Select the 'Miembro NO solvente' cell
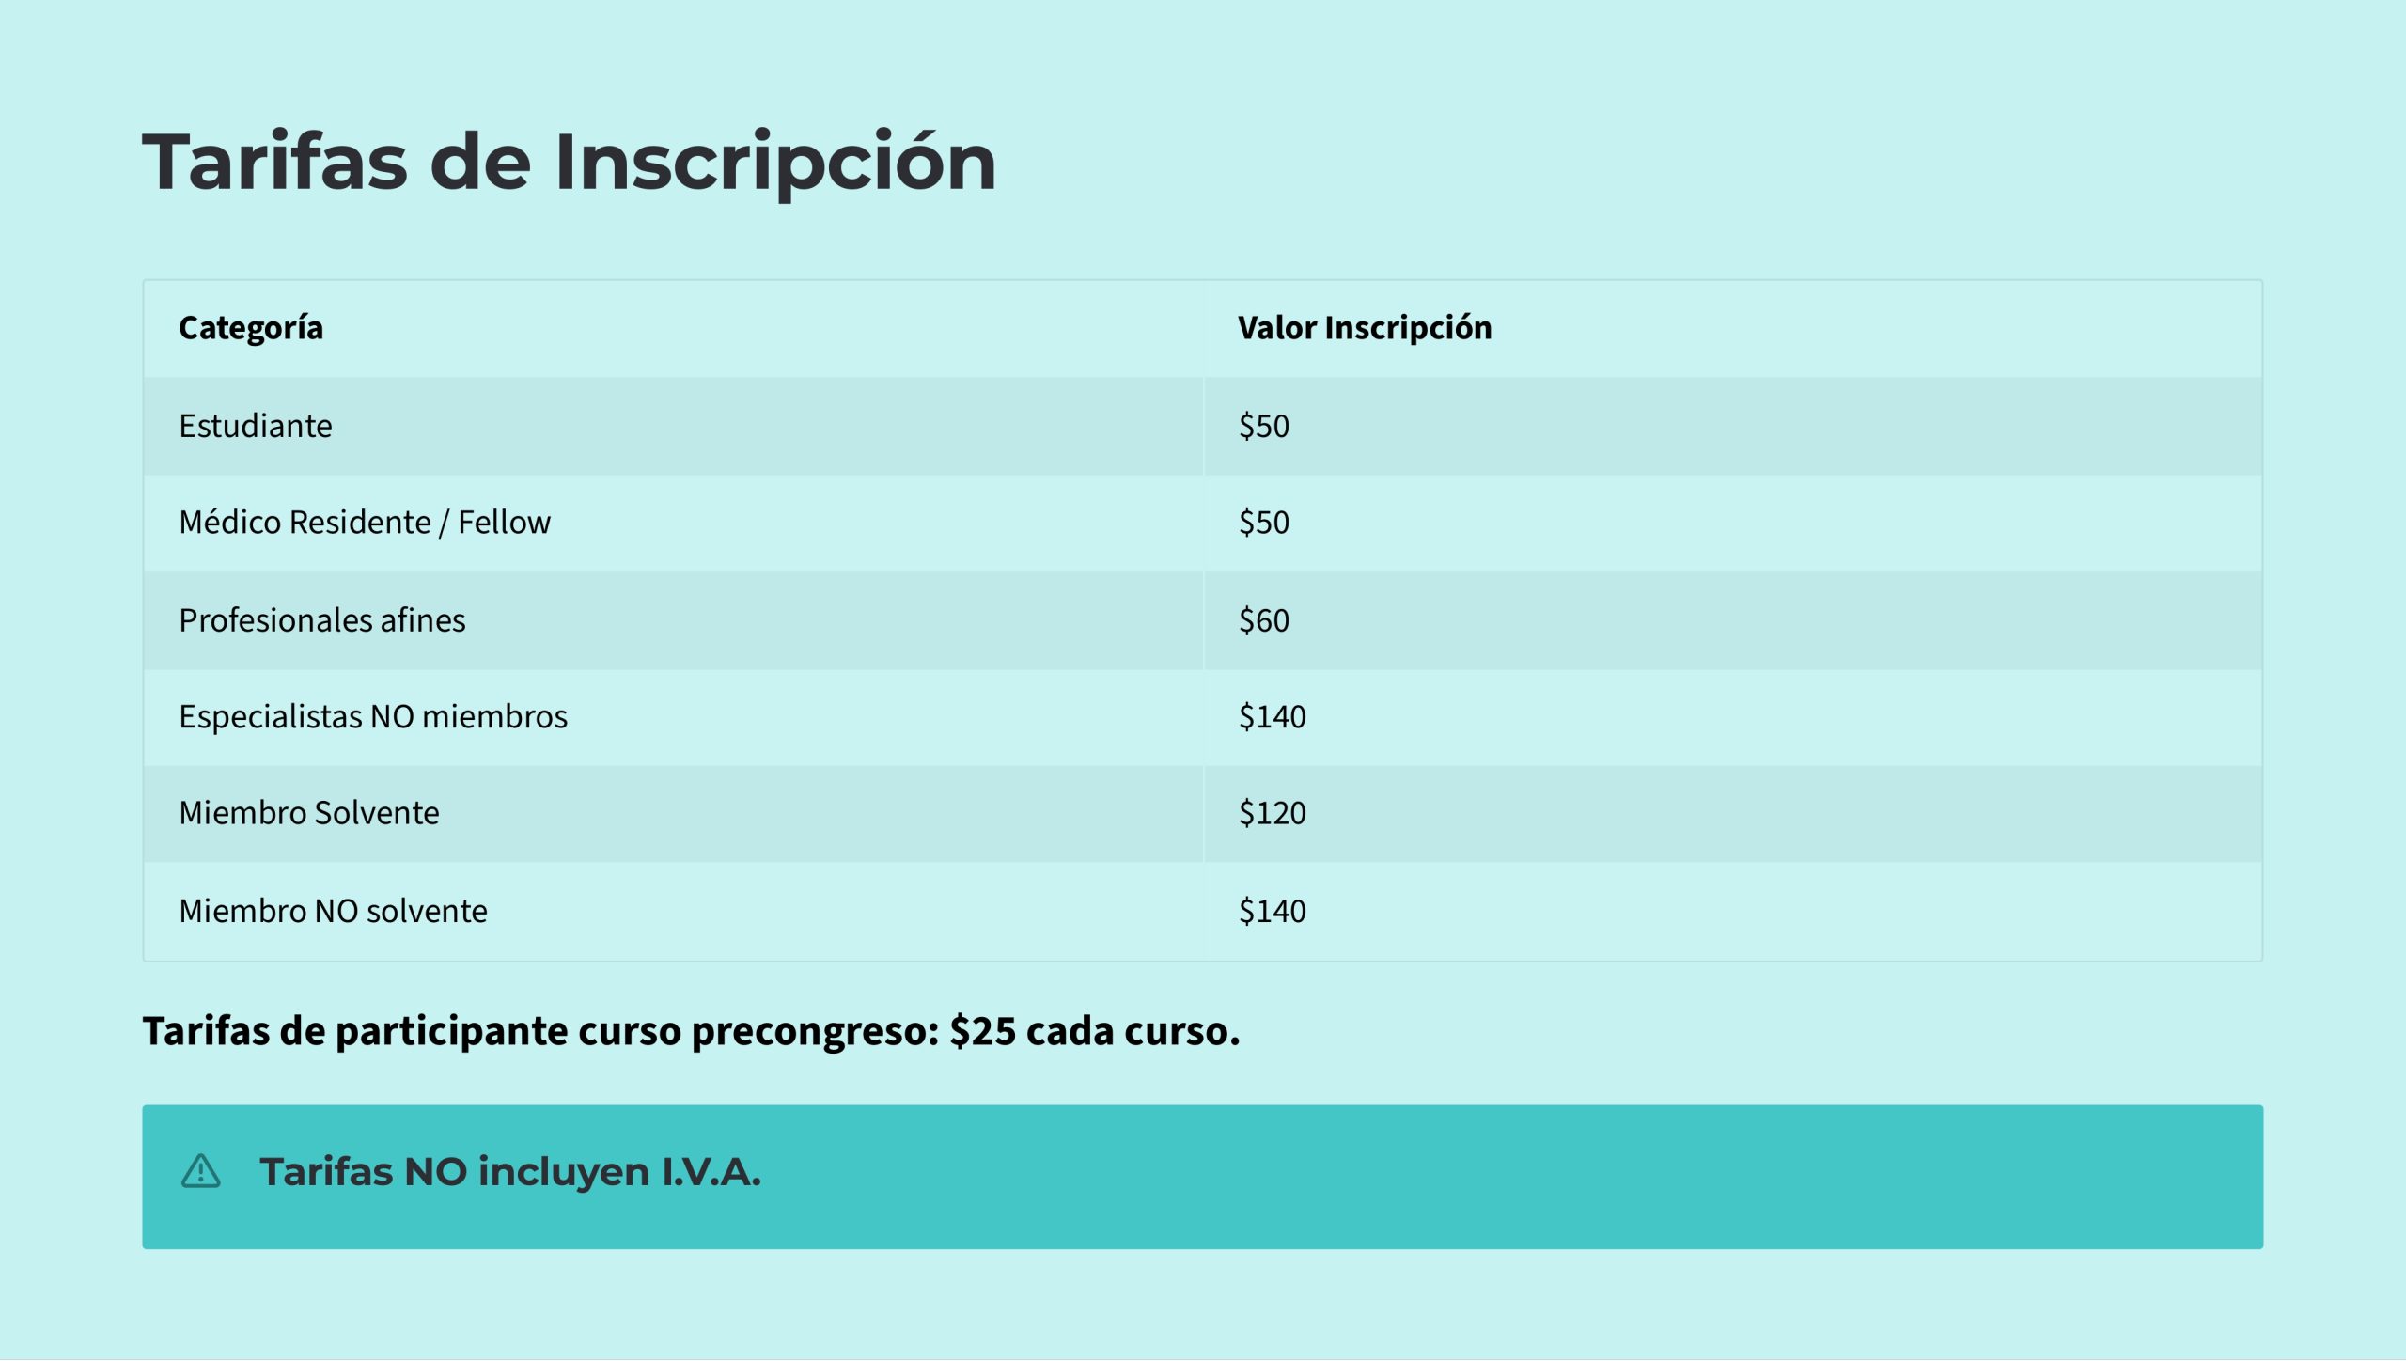 pyautogui.click(x=334, y=911)
